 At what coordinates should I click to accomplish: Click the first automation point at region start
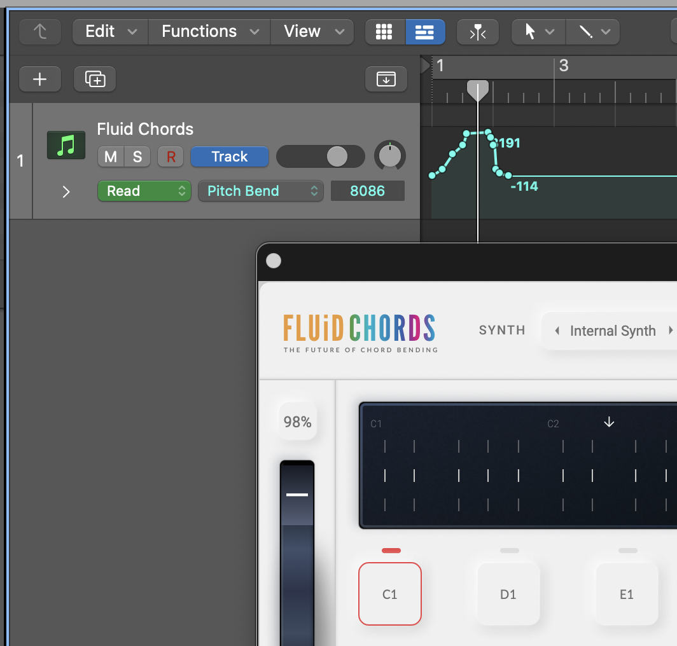coord(432,175)
